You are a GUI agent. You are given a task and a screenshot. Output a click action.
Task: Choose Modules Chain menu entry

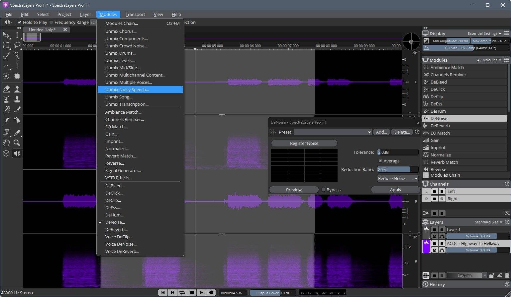click(140, 23)
